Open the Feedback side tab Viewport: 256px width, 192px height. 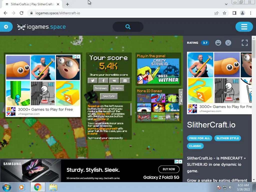pos(181,97)
